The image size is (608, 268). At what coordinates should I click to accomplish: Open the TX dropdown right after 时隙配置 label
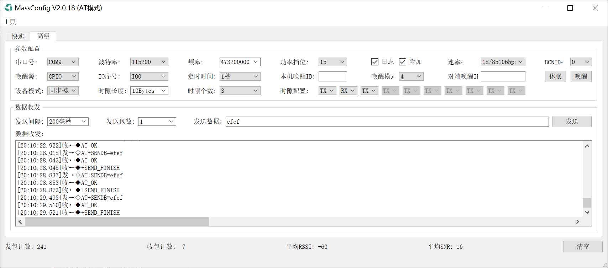327,91
